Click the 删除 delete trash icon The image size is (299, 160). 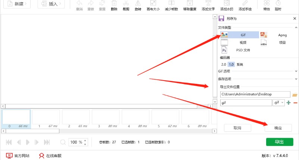(114, 3)
